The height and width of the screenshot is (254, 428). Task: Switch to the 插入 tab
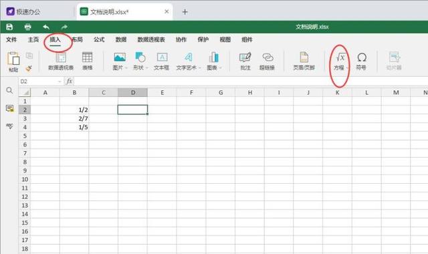tap(55, 40)
